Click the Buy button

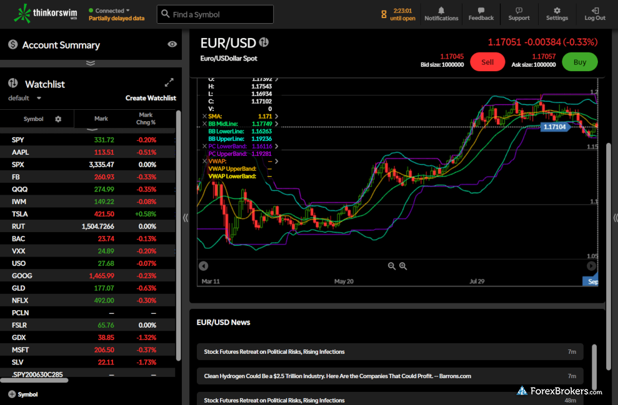579,62
